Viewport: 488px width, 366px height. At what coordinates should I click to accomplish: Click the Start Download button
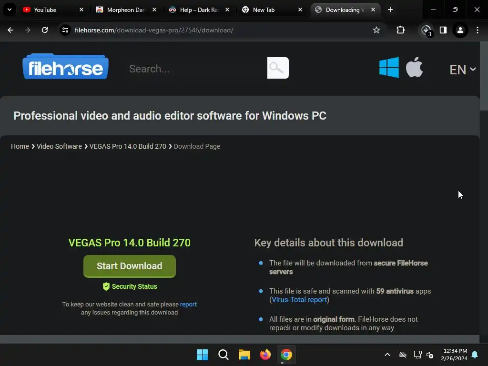[130, 266]
